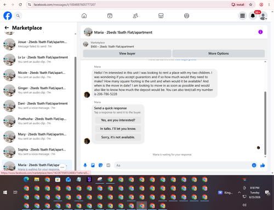Send quick reply 'Sorry, it's not available.'

pyautogui.click(x=118, y=137)
